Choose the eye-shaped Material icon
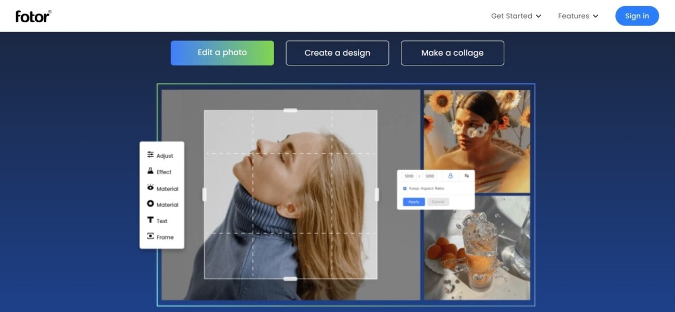This screenshot has width=675, height=312. click(151, 187)
